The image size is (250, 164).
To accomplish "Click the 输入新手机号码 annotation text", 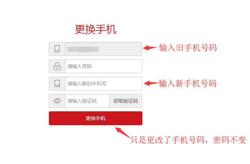I will tap(188, 83).
